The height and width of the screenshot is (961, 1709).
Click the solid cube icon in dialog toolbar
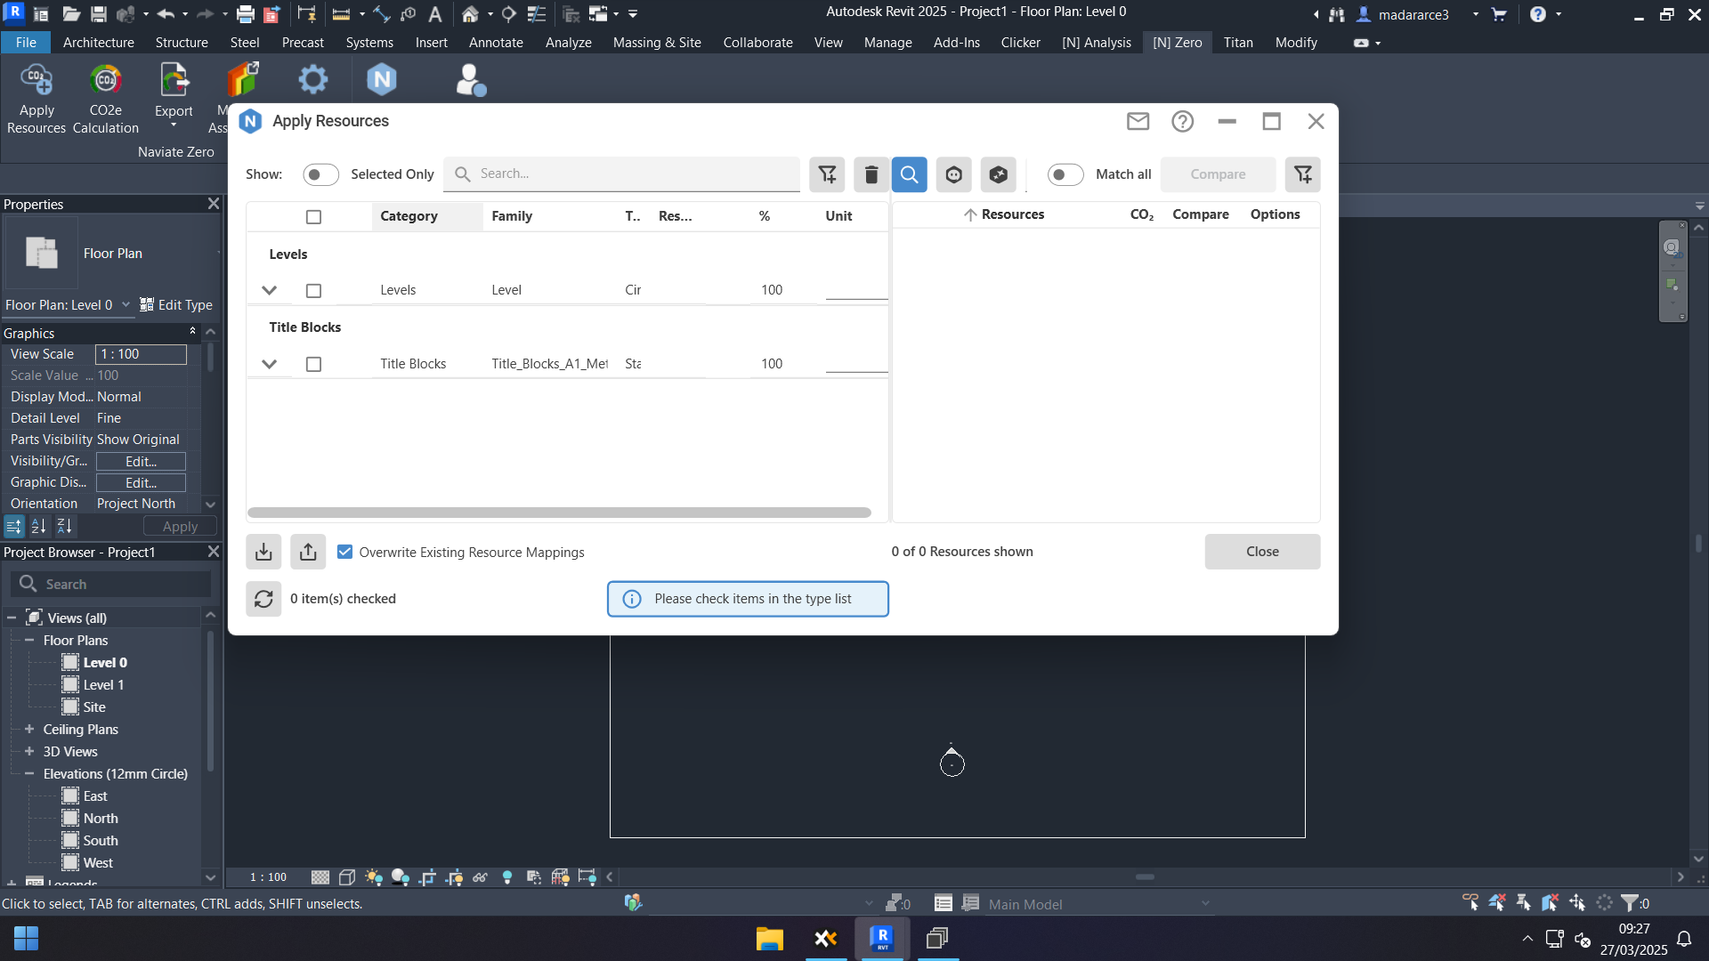coord(998,174)
